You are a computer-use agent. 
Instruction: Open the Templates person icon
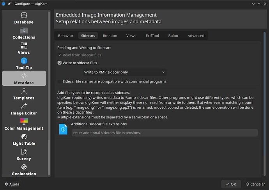tap(24, 91)
